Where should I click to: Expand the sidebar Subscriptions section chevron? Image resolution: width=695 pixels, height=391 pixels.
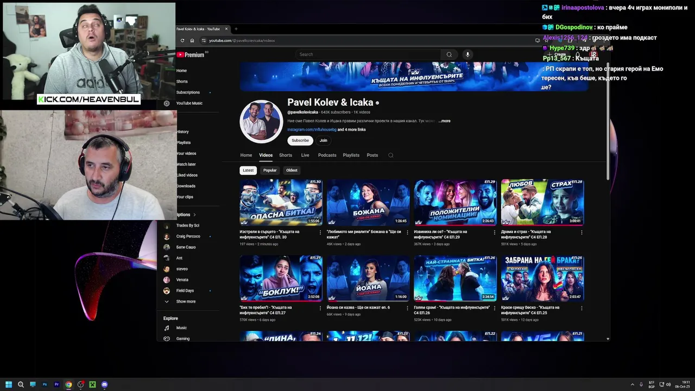194,215
